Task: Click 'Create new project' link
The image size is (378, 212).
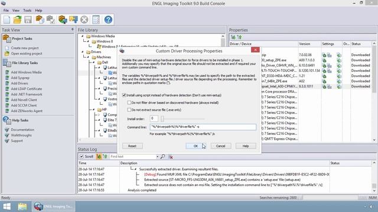Action: [x=25, y=48]
